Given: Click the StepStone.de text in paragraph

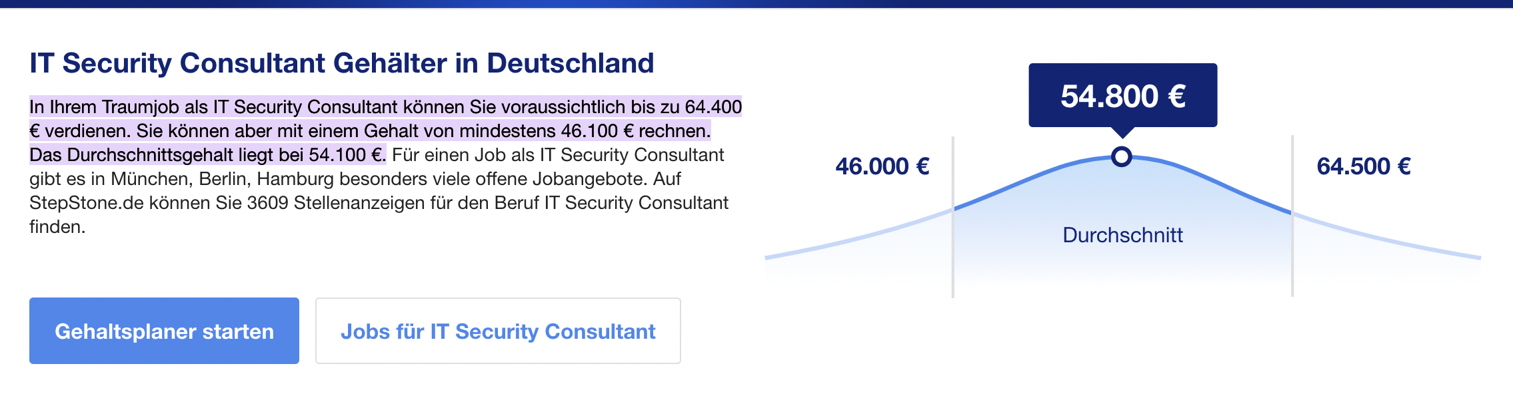Looking at the screenshot, I should [87, 203].
